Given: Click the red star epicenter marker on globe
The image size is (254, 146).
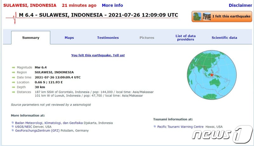Looking at the screenshot, I should click(212, 75).
